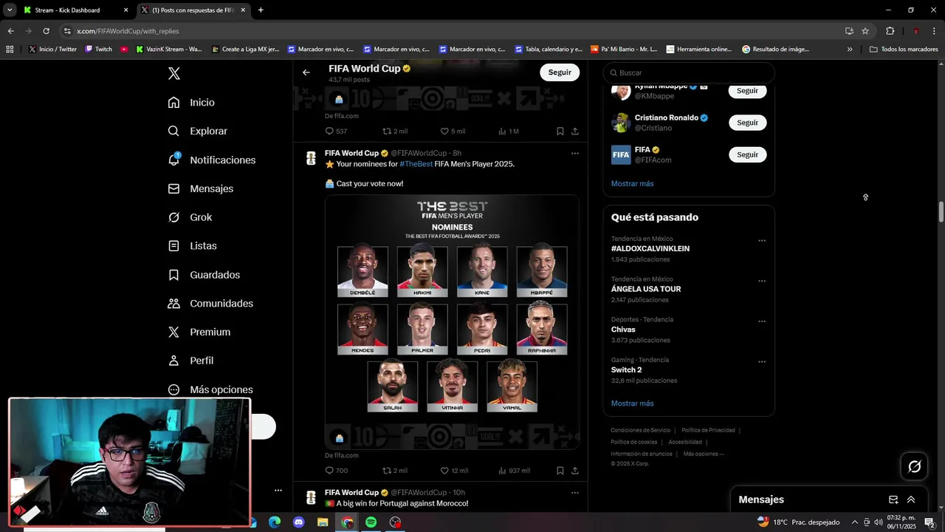The height and width of the screenshot is (532, 945).
Task: Open options for Switch 2 trend
Action: [762, 361]
